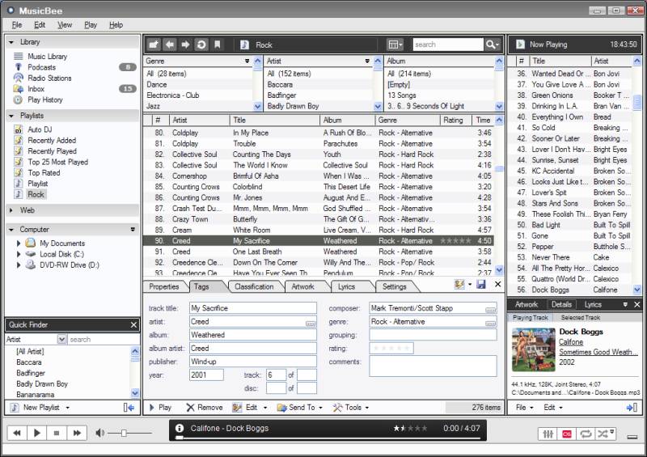This screenshot has height=457, width=647.
Task: Open the Help menu
Action: click(x=116, y=25)
